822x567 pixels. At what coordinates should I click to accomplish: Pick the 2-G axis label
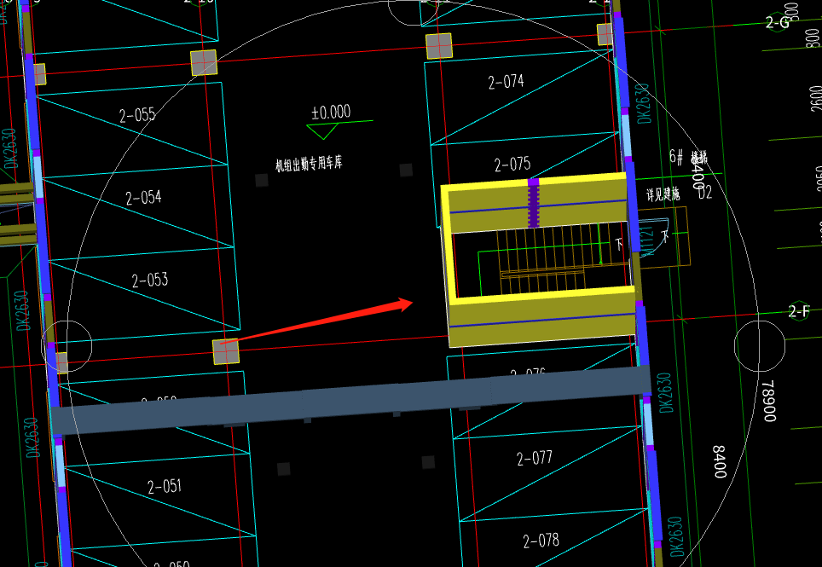tap(777, 22)
